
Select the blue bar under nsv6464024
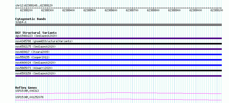[118, 65]
